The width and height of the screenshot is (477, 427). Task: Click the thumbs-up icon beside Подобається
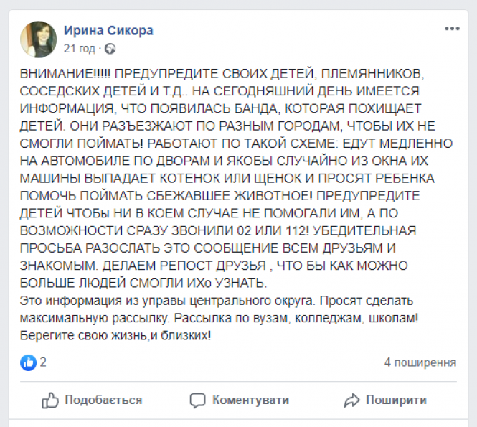pos(50,400)
